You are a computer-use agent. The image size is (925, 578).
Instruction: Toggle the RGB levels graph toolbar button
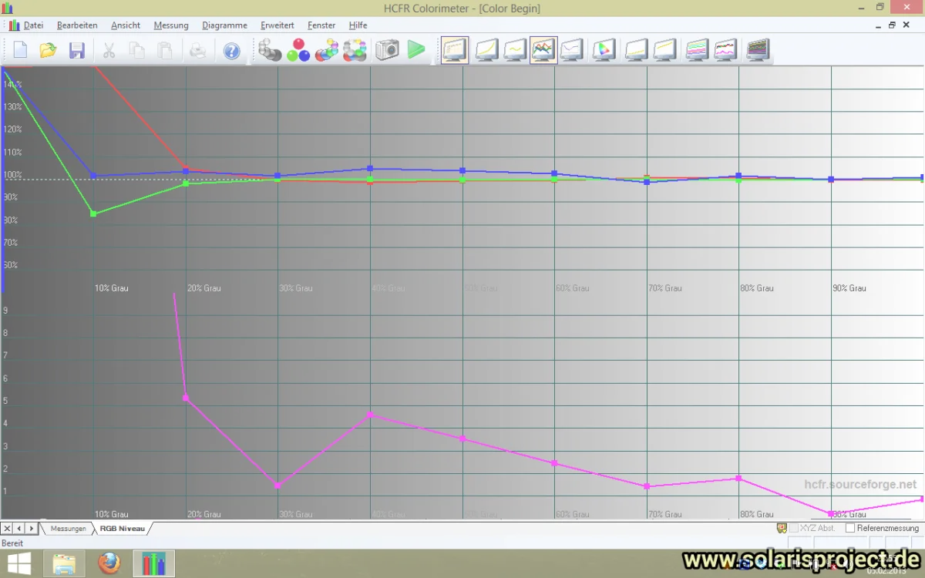click(543, 50)
